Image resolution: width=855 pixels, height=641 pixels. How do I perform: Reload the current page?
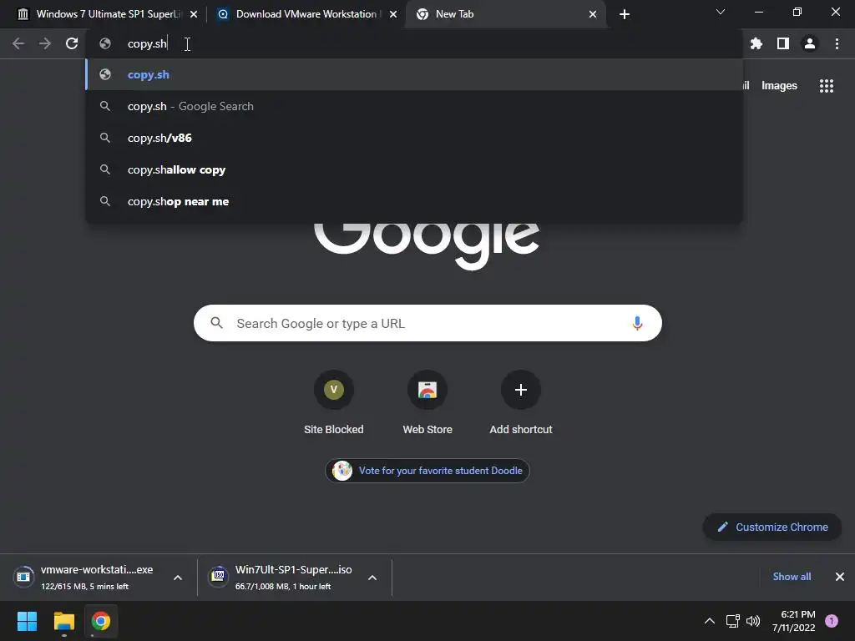pyautogui.click(x=72, y=43)
